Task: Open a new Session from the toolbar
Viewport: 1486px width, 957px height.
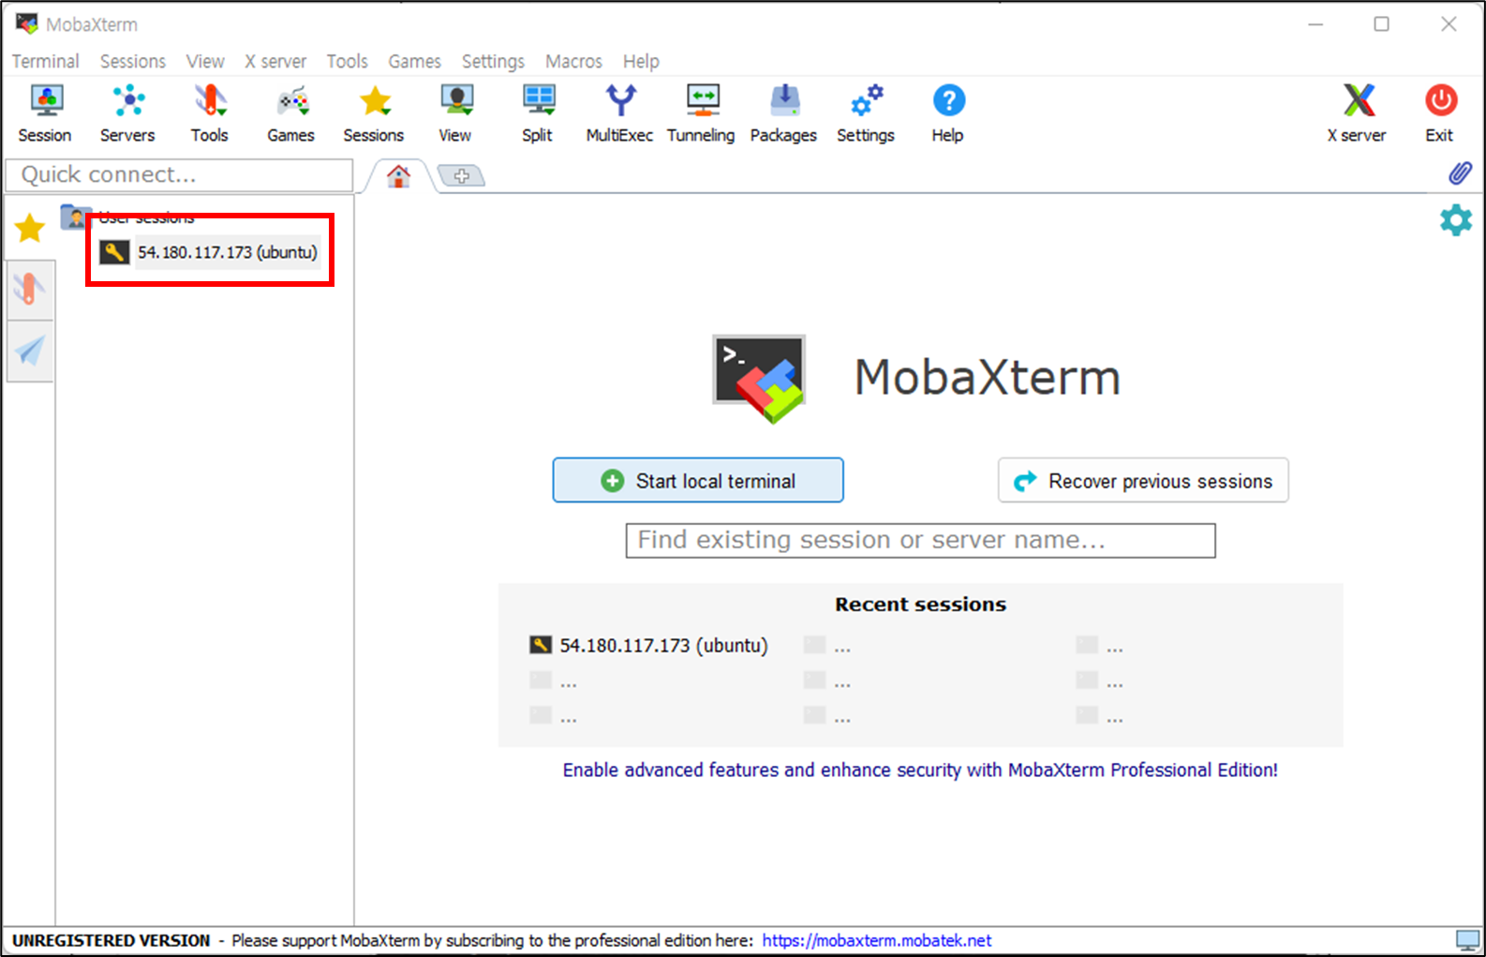Action: click(x=45, y=113)
